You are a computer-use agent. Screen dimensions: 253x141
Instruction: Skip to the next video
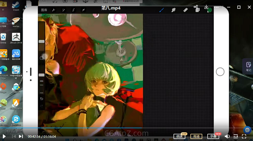(21, 136)
